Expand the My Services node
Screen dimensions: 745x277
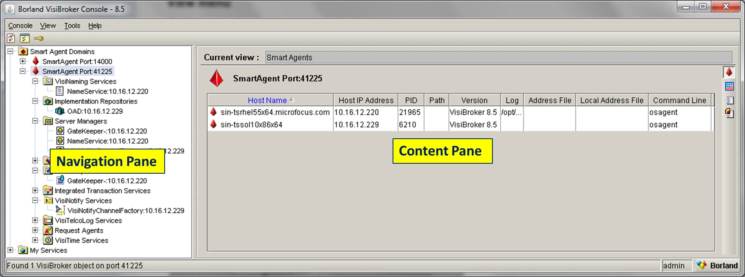coord(11,250)
